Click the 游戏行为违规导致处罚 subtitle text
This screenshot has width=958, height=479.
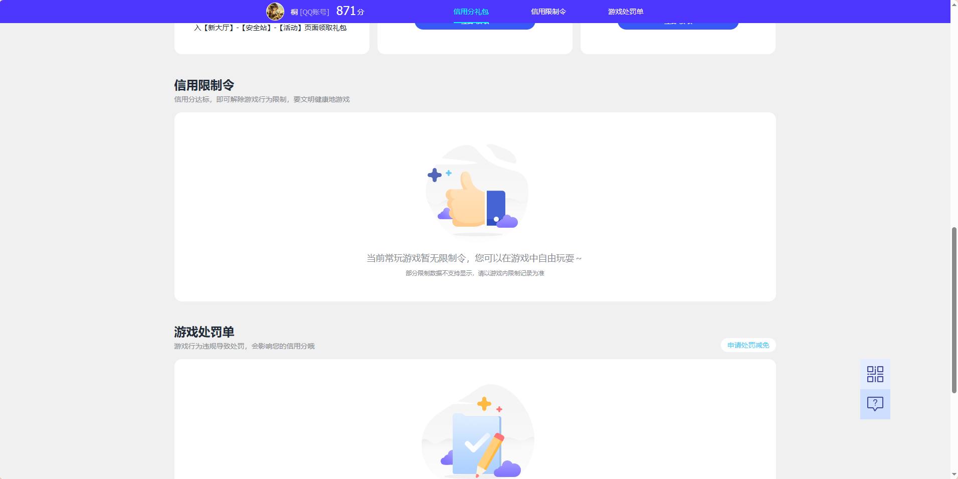[x=244, y=346]
